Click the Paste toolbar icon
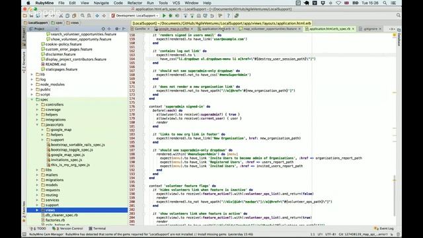 click(74, 16)
